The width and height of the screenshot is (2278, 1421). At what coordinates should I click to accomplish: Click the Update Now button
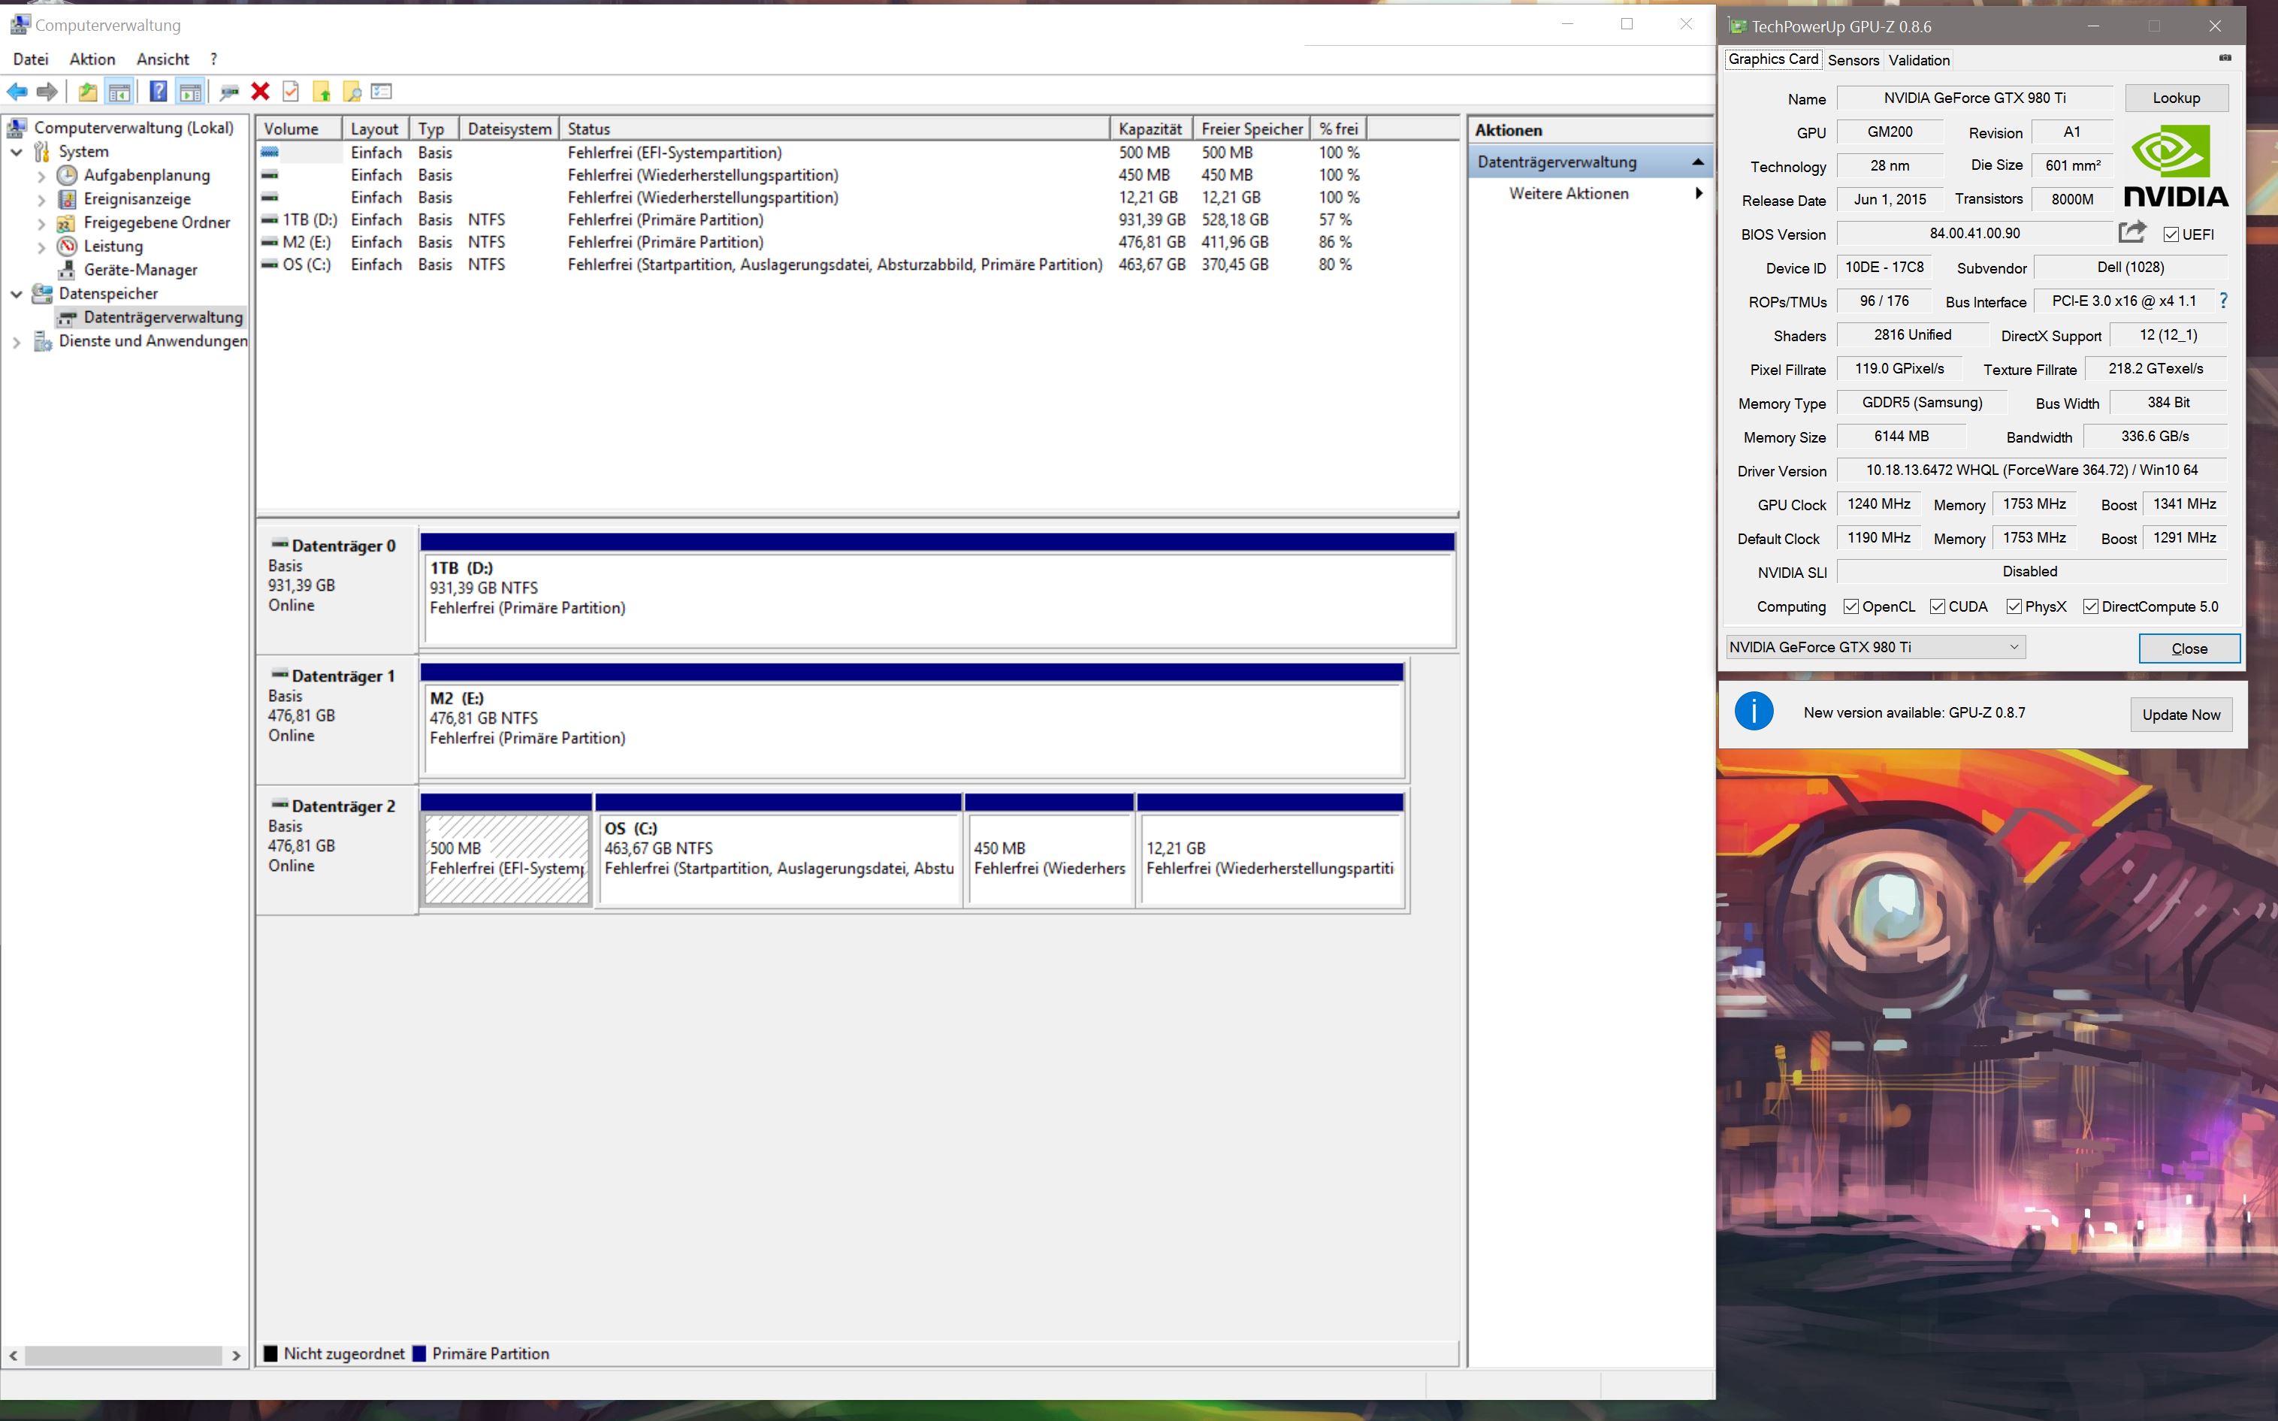click(2180, 715)
